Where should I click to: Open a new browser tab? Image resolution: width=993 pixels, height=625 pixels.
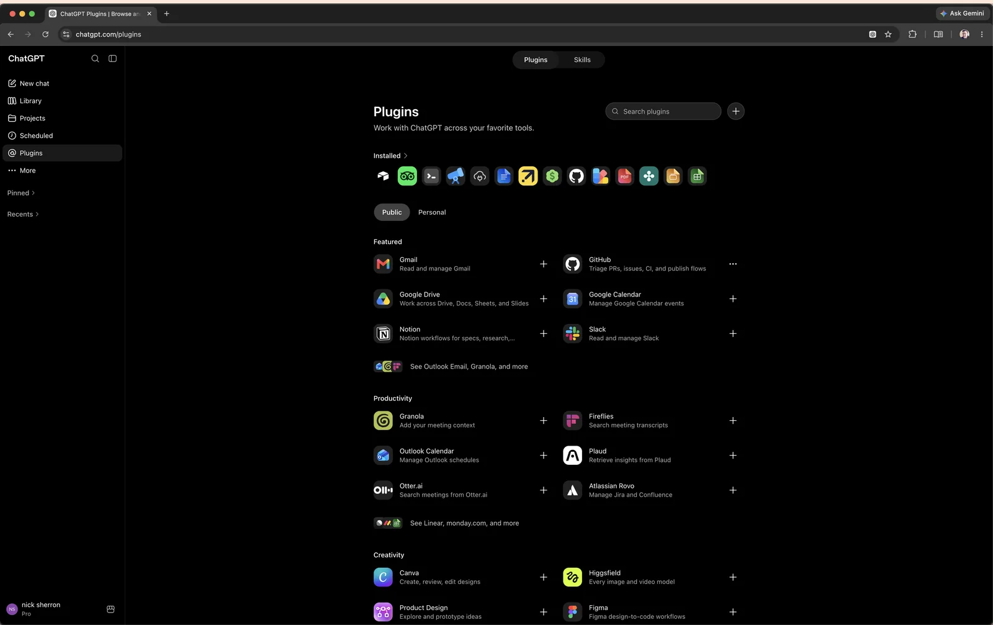[166, 14]
